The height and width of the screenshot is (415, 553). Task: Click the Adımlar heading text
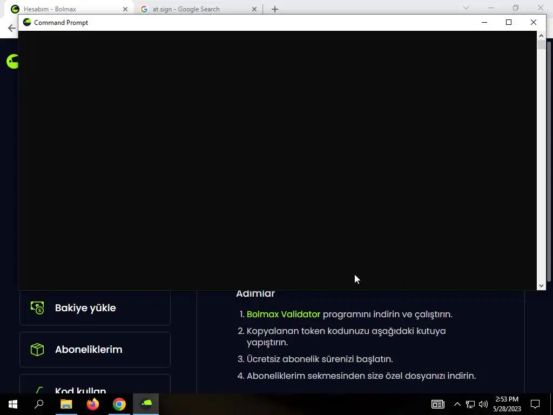pos(255,293)
